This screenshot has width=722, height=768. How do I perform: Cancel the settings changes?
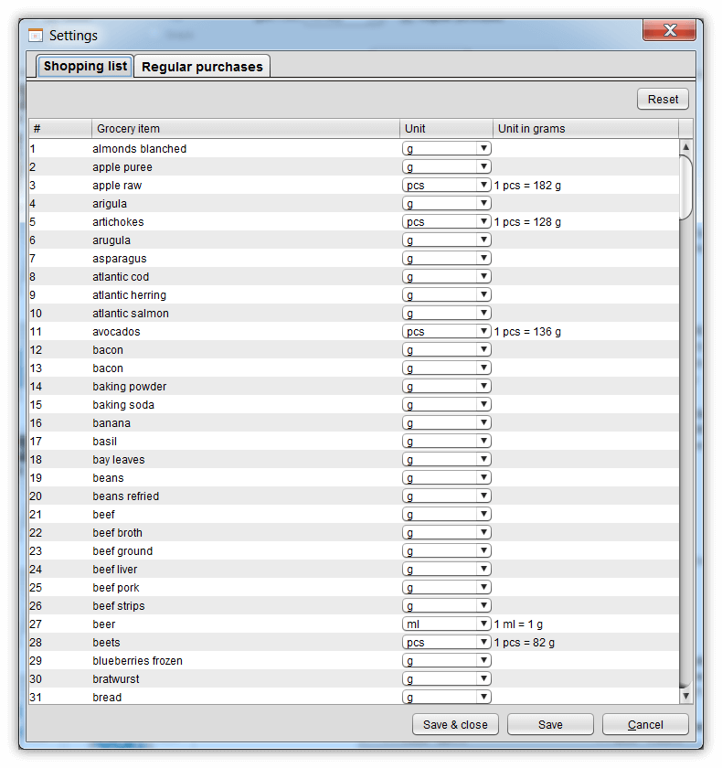[645, 724]
